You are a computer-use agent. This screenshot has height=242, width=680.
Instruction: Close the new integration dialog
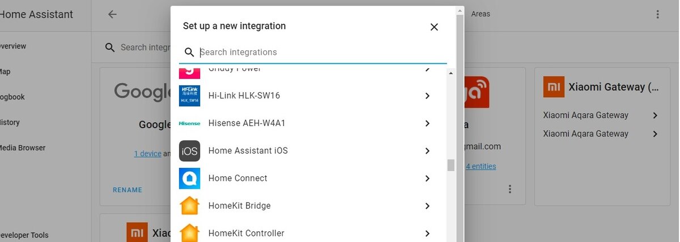point(434,27)
